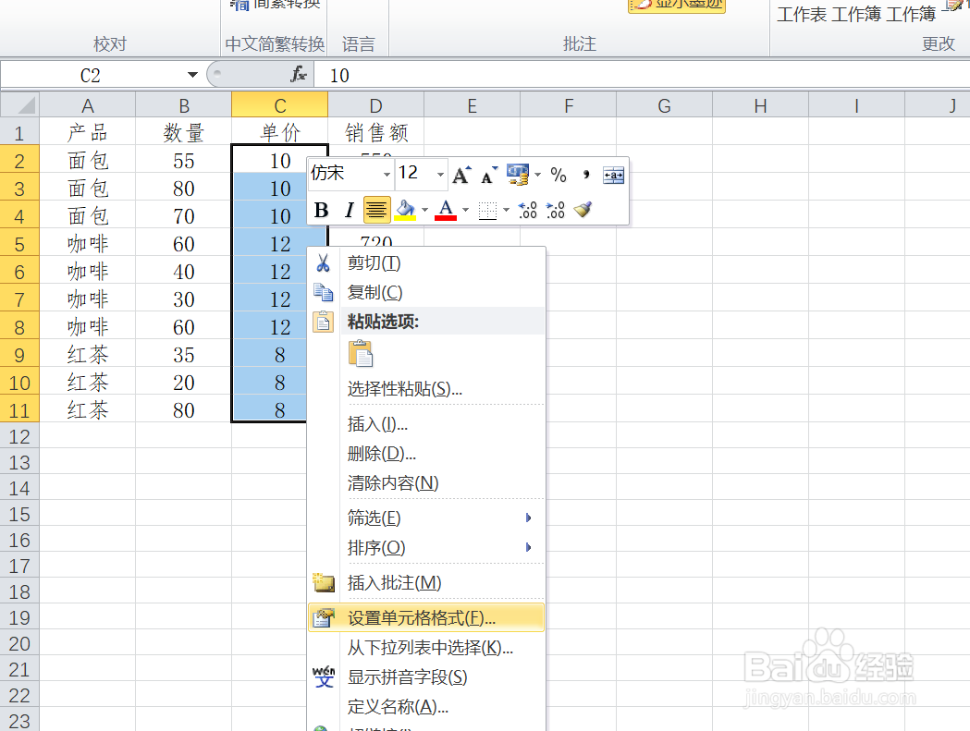Open 设置单元格格式 from context menu
The height and width of the screenshot is (731, 970).
tap(418, 616)
